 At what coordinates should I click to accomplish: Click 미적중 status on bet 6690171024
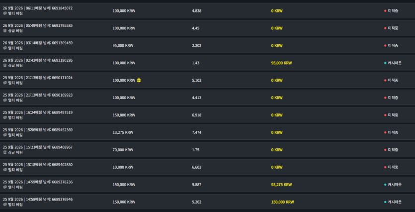tap(393, 80)
